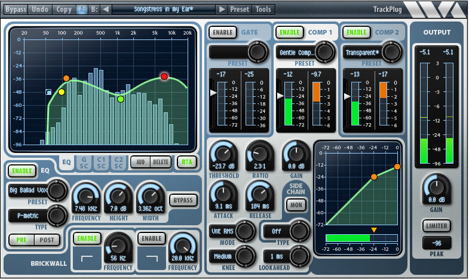The height and width of the screenshot is (279, 469).
Task: Load the previous preset with the left arrow
Action: (105, 9)
